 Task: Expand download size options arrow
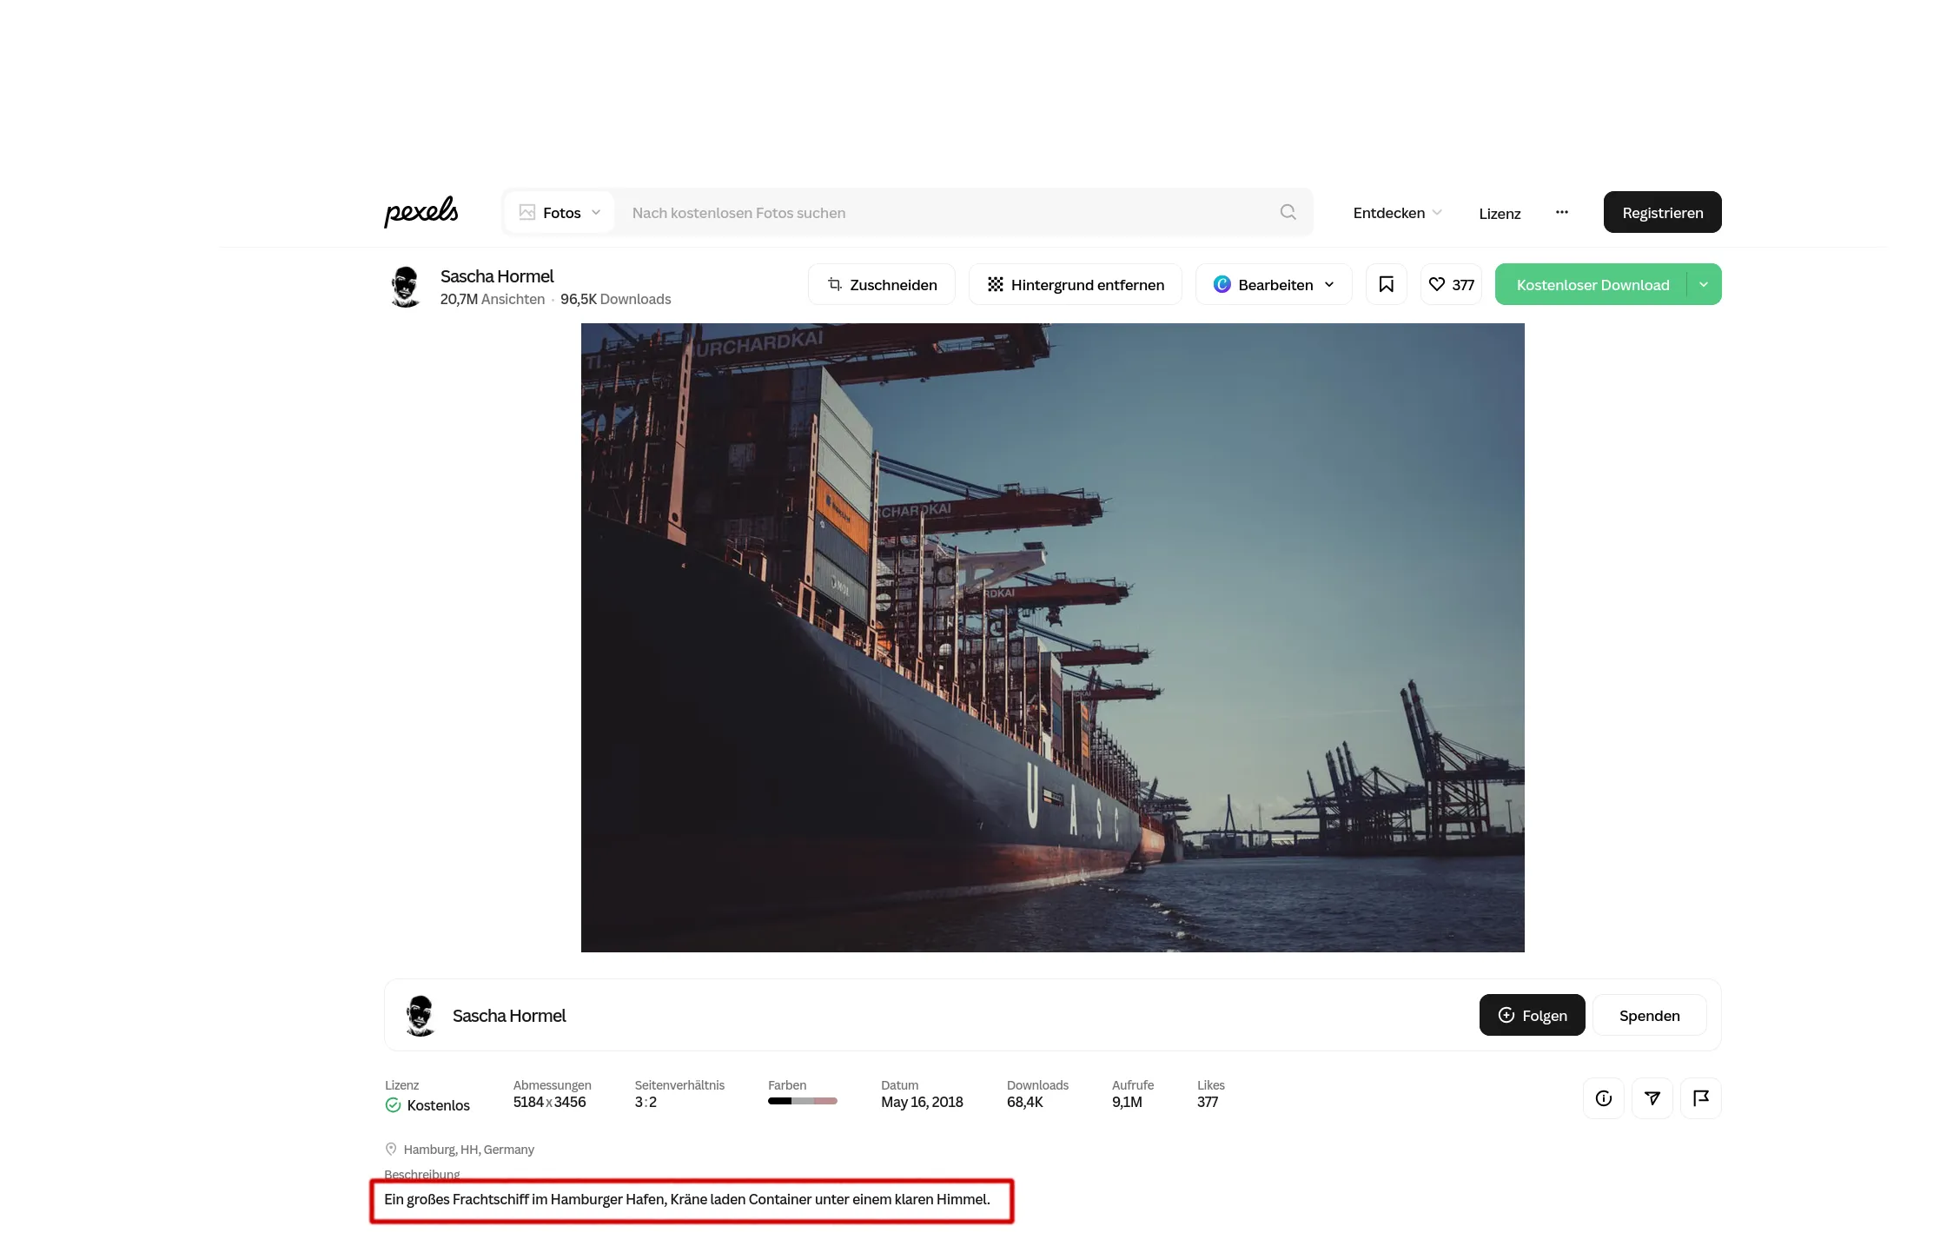click(x=1704, y=284)
